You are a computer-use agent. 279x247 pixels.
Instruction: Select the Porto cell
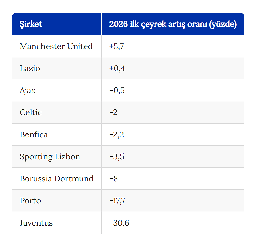[30, 200]
